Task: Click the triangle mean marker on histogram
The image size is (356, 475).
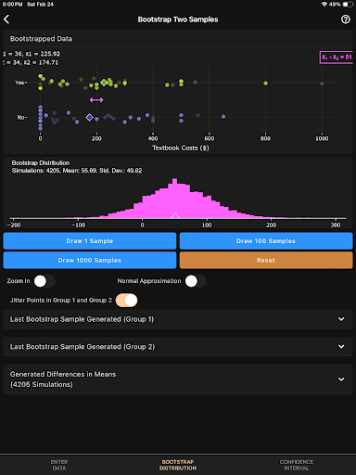Action: [x=175, y=215]
